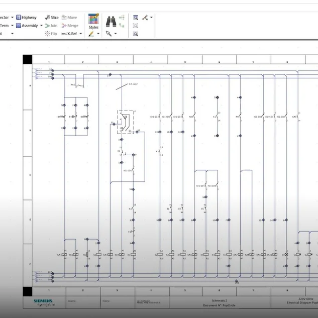Screen dimensions: 318x318
Task: Click the greyed Move command
Action: point(69,18)
